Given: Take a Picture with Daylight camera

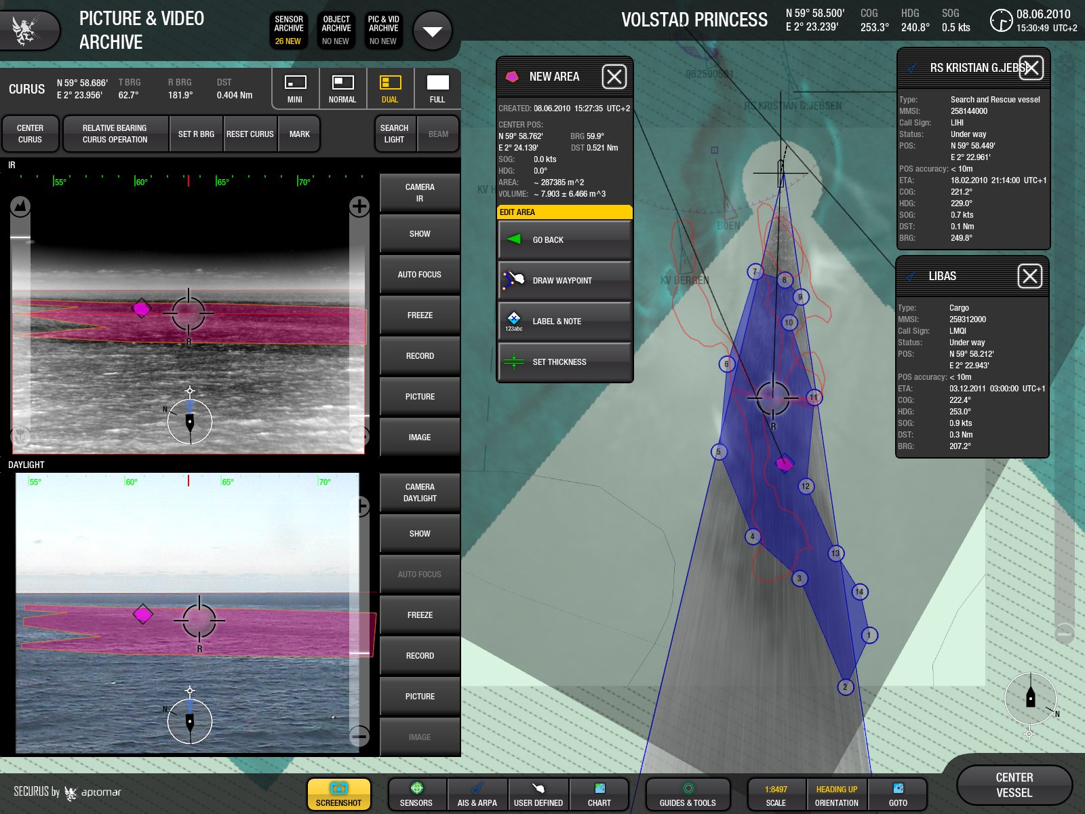Looking at the screenshot, I should coord(420,697).
